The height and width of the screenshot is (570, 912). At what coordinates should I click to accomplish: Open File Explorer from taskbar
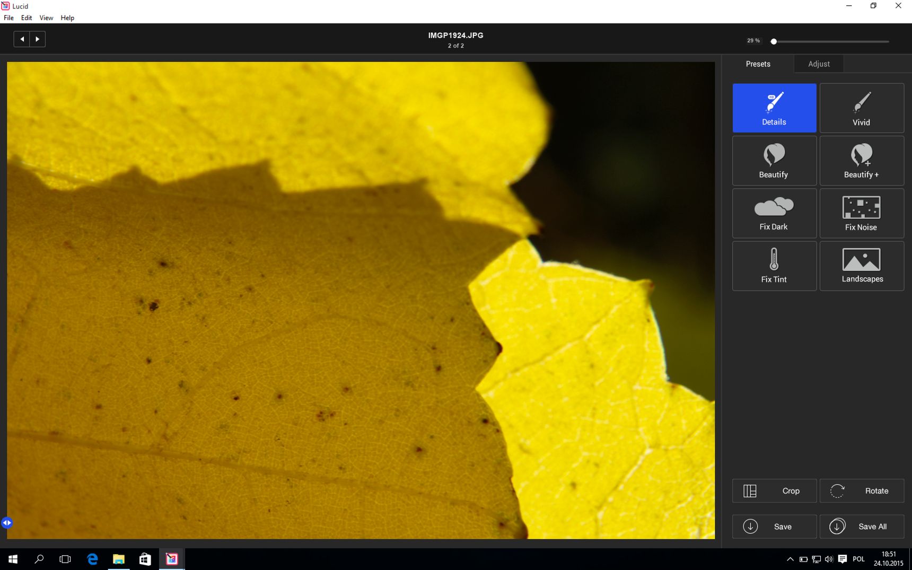119,559
